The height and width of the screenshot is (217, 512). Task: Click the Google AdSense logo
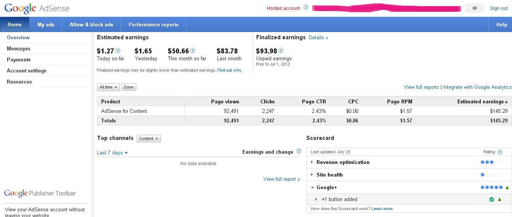point(37,8)
